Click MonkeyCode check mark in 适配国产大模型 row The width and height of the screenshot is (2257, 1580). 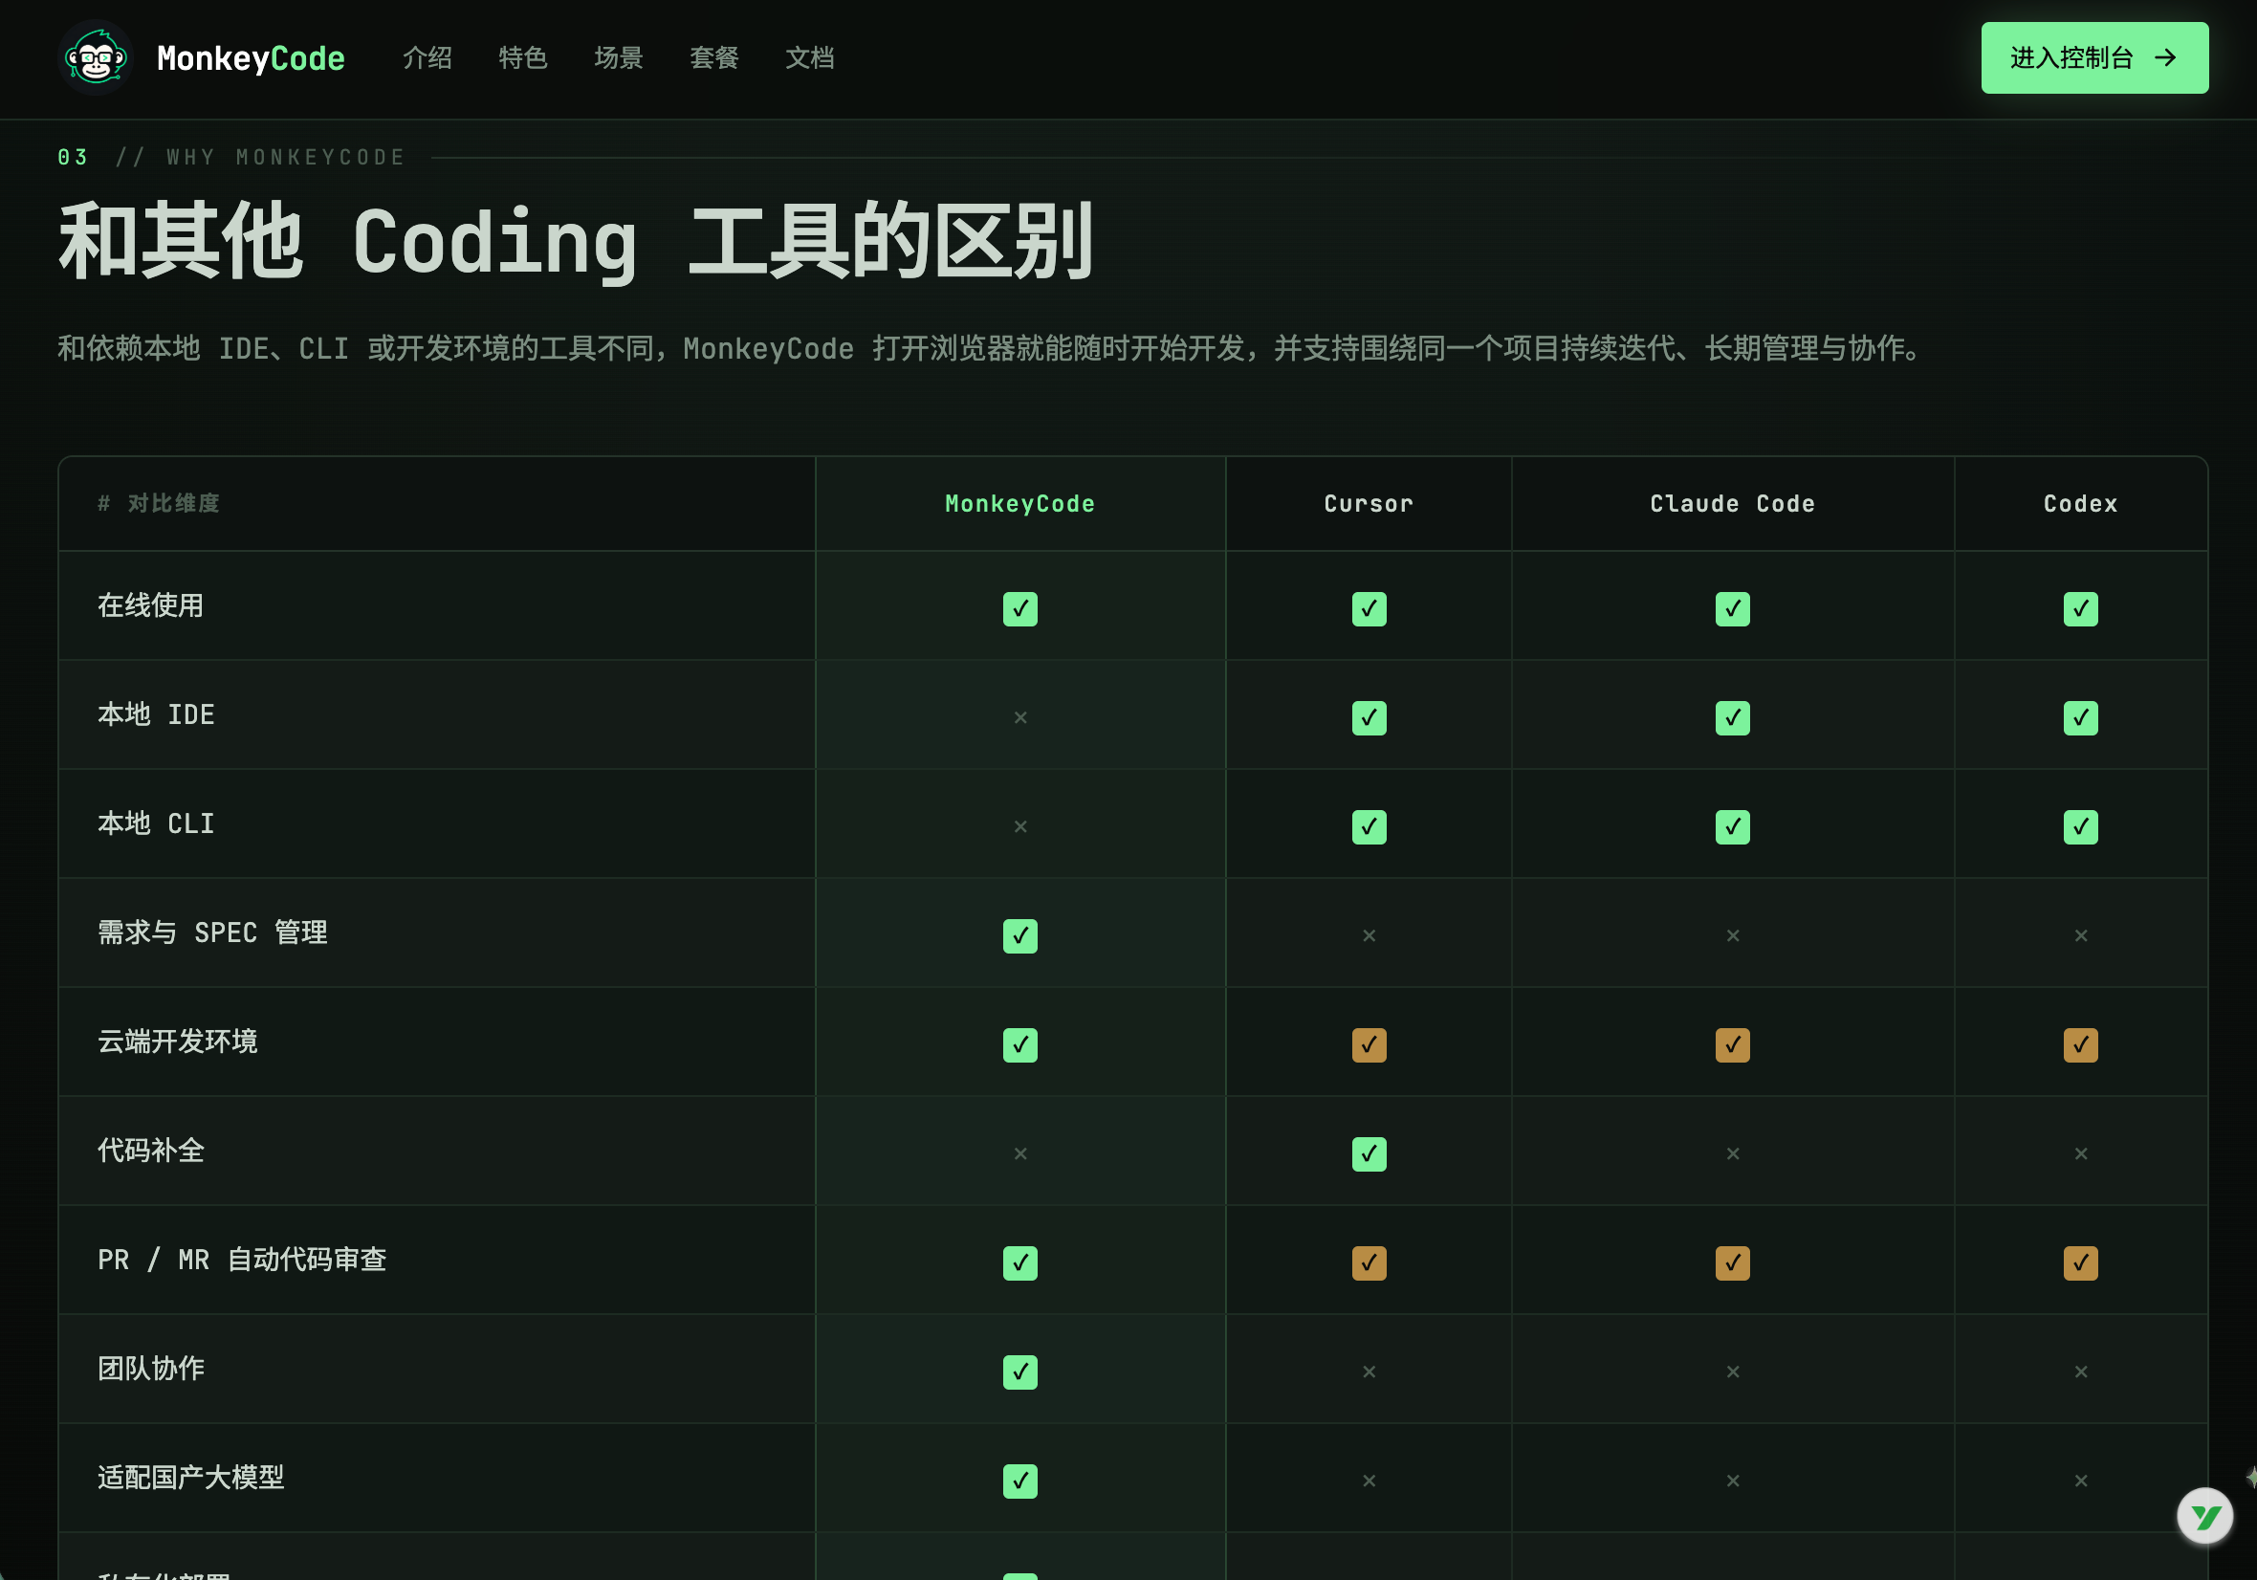(1019, 1481)
